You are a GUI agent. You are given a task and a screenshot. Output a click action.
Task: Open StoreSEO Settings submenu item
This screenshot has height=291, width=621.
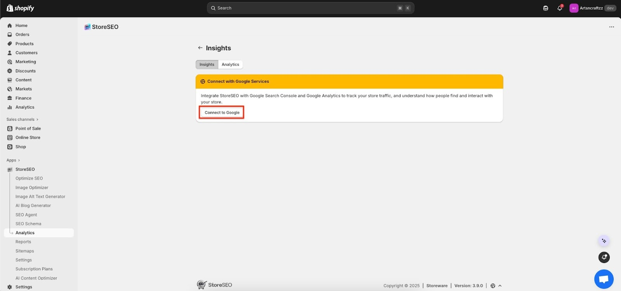24,260
